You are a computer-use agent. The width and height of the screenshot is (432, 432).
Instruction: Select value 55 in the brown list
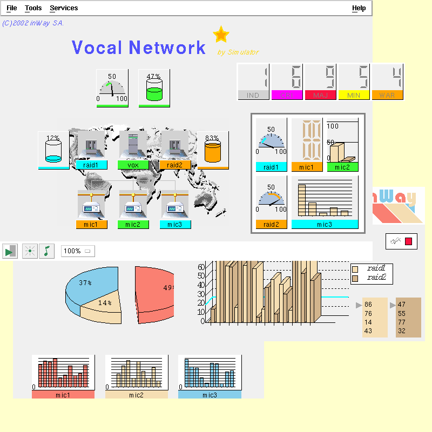coord(402,314)
